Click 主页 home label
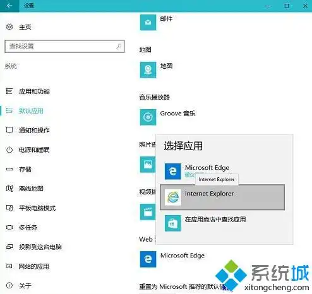This screenshot has height=294, width=312. click(x=25, y=27)
